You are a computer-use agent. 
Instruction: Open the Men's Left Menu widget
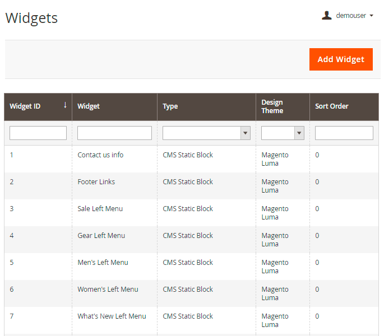(103, 263)
